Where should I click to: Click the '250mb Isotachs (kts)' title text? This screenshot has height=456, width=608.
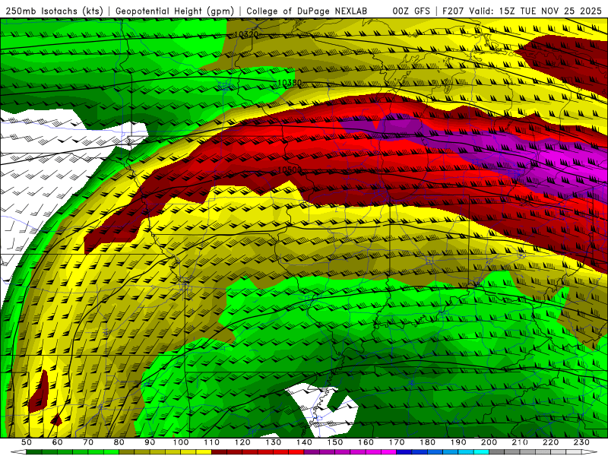coord(54,11)
